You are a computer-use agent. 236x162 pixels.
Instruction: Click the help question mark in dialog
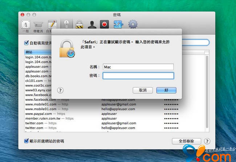(61, 90)
